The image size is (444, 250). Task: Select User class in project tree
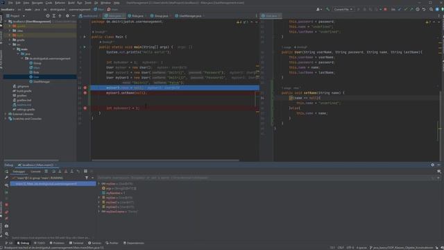[36, 77]
